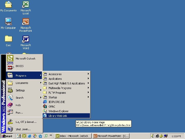Expand the Startup submenu arrow
Image resolution: width=185 pixels, height=139 pixels.
(x=88, y=97)
